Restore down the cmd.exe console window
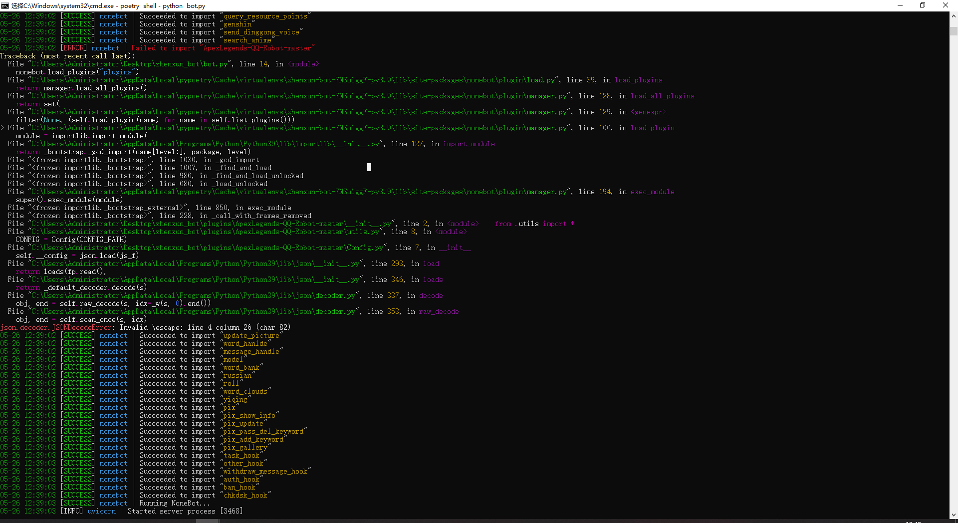 pyautogui.click(x=923, y=5)
